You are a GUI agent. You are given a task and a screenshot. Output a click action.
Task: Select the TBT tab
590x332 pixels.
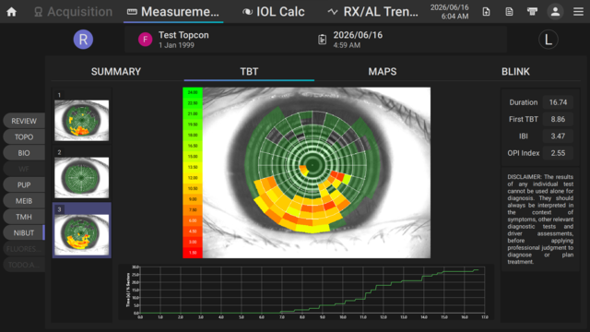249,72
